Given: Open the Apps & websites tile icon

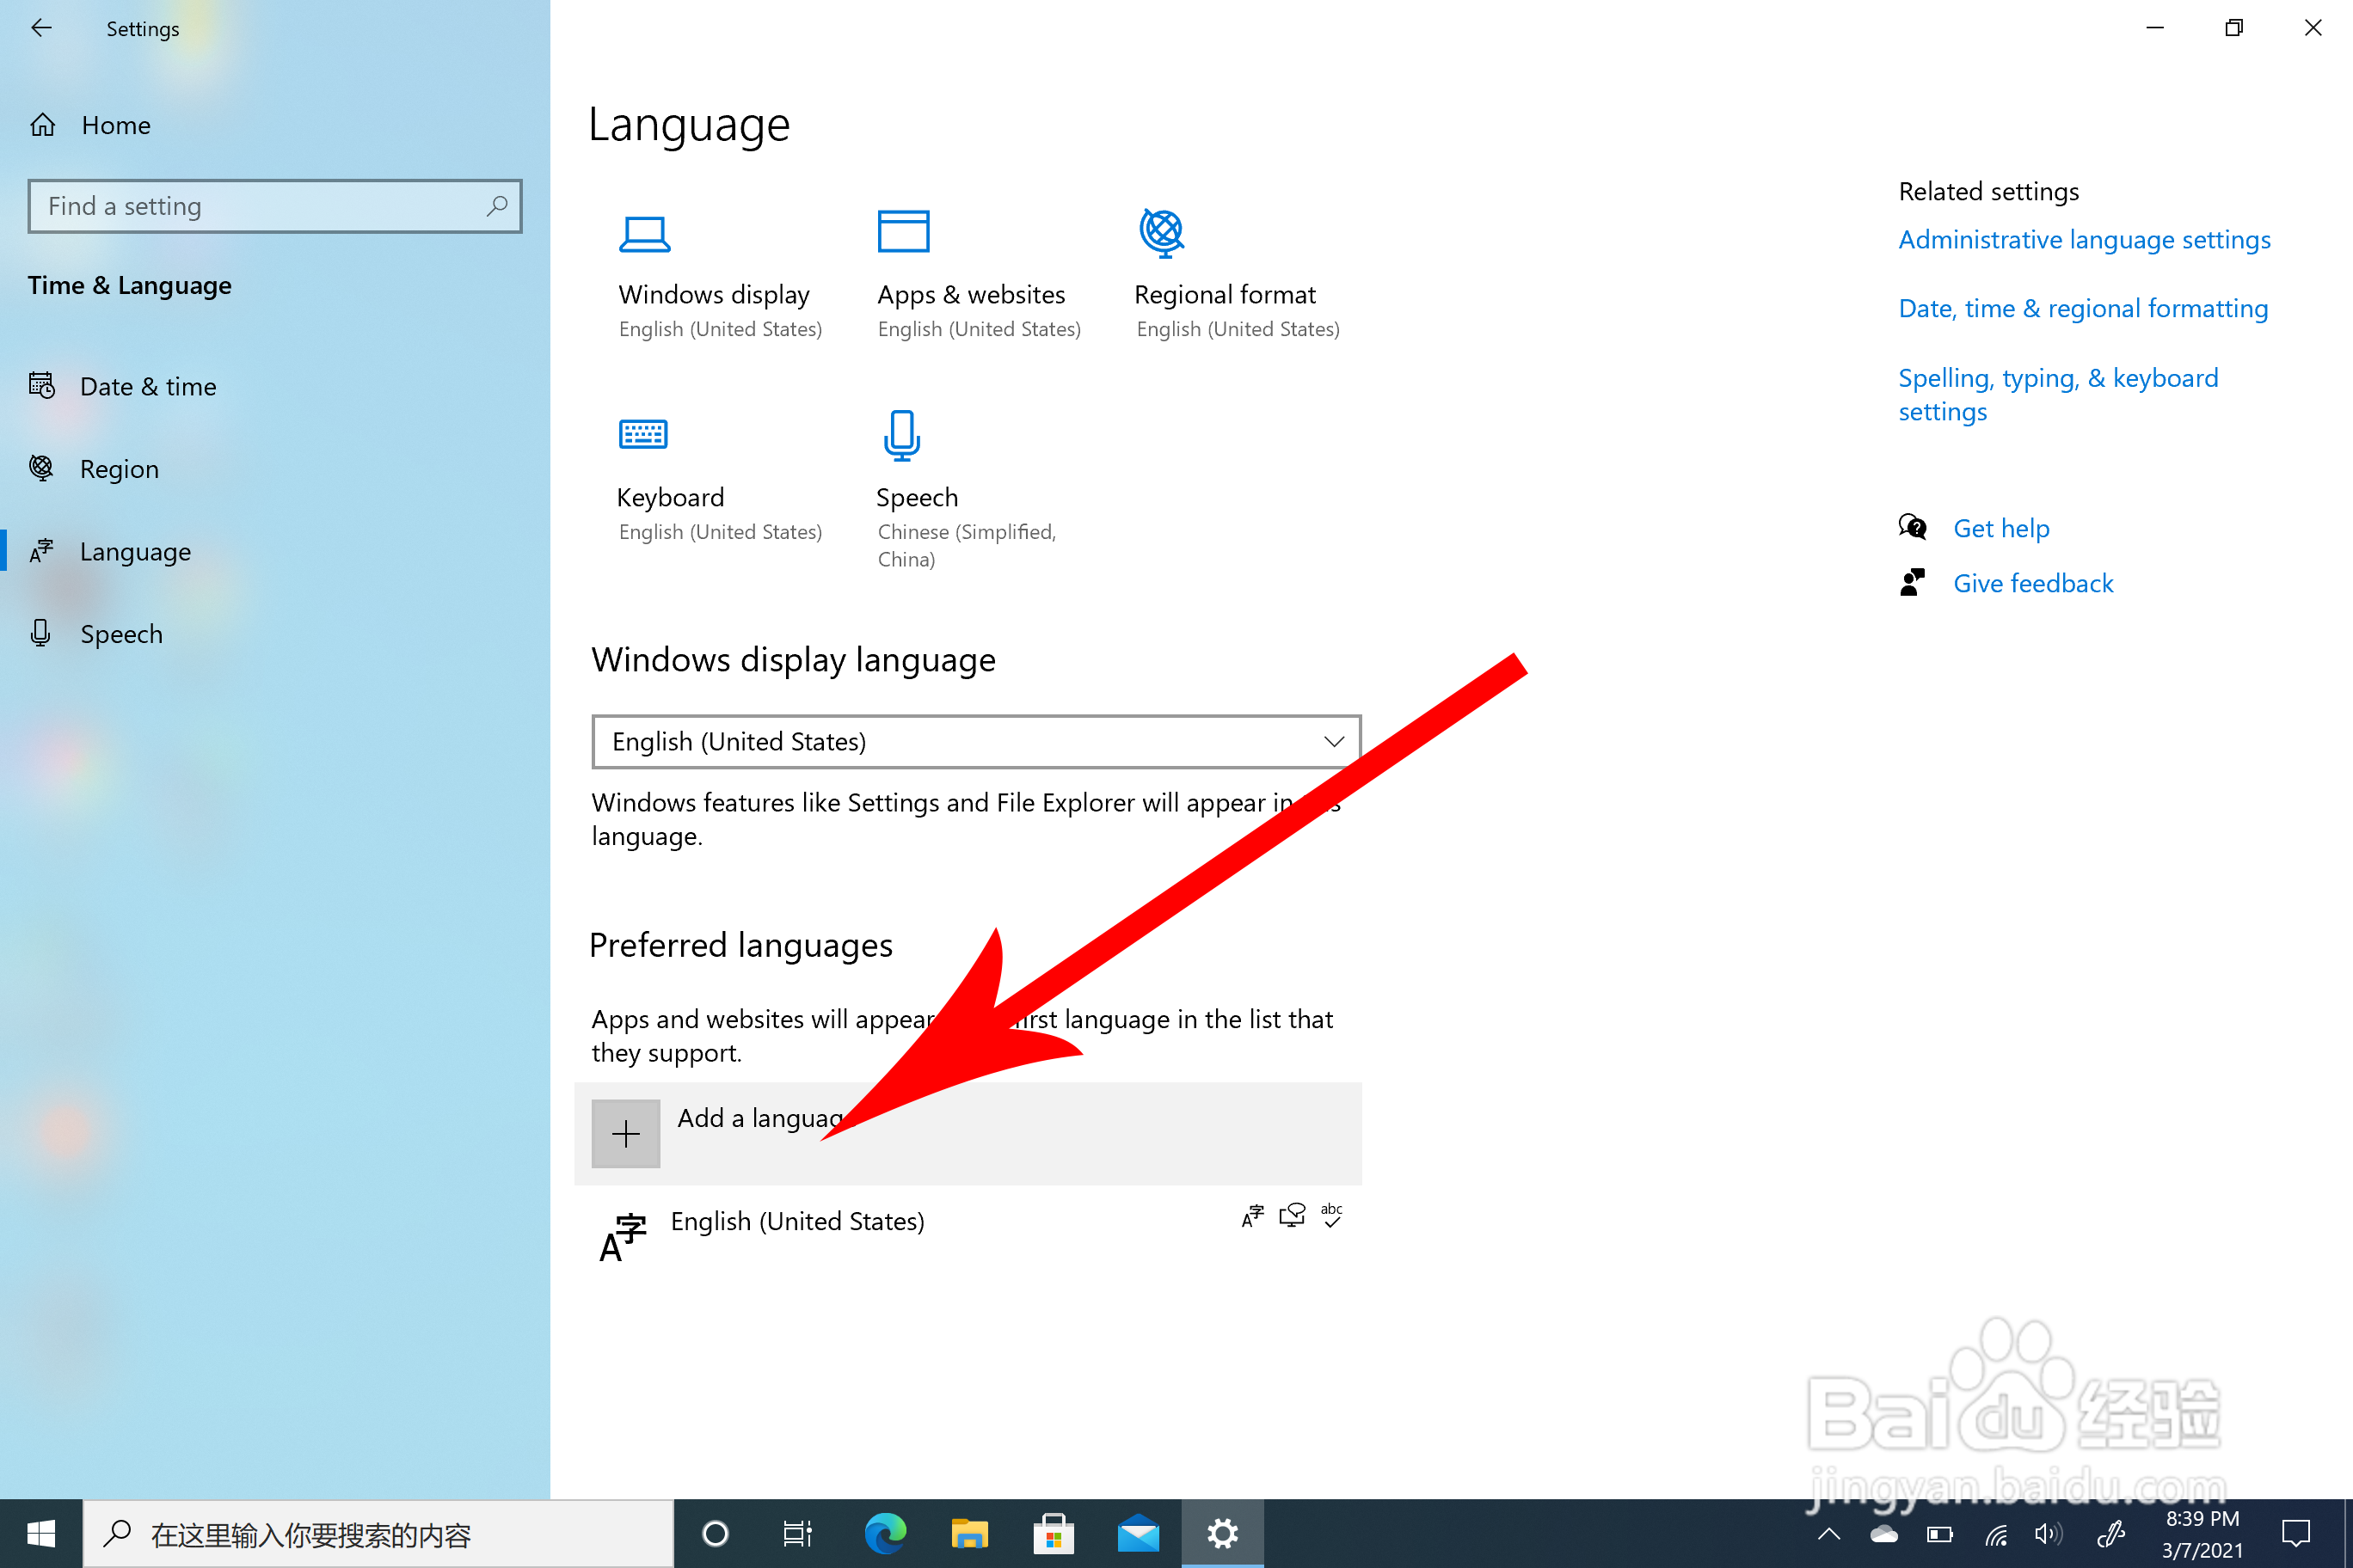Looking at the screenshot, I should tap(902, 232).
